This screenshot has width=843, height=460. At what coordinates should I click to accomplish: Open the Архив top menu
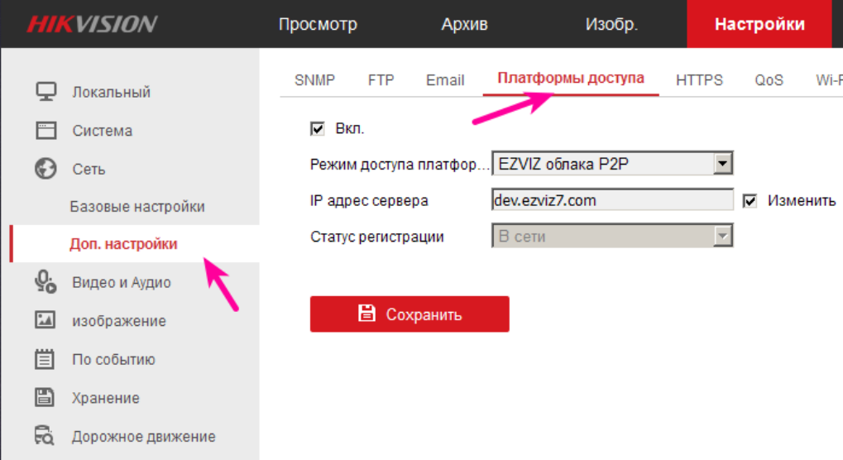tap(464, 24)
